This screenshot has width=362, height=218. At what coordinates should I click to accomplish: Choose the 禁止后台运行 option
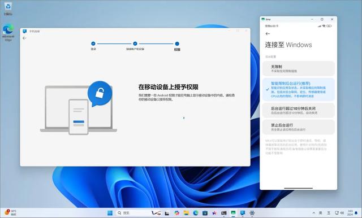coord(298,127)
